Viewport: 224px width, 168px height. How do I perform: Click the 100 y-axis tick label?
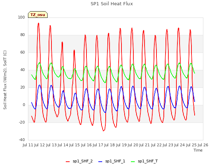click(21, 17)
